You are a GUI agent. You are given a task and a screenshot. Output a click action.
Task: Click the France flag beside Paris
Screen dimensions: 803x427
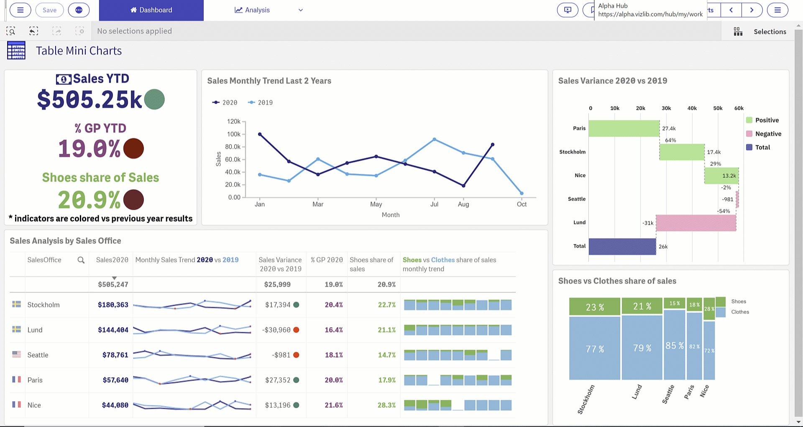coord(17,379)
